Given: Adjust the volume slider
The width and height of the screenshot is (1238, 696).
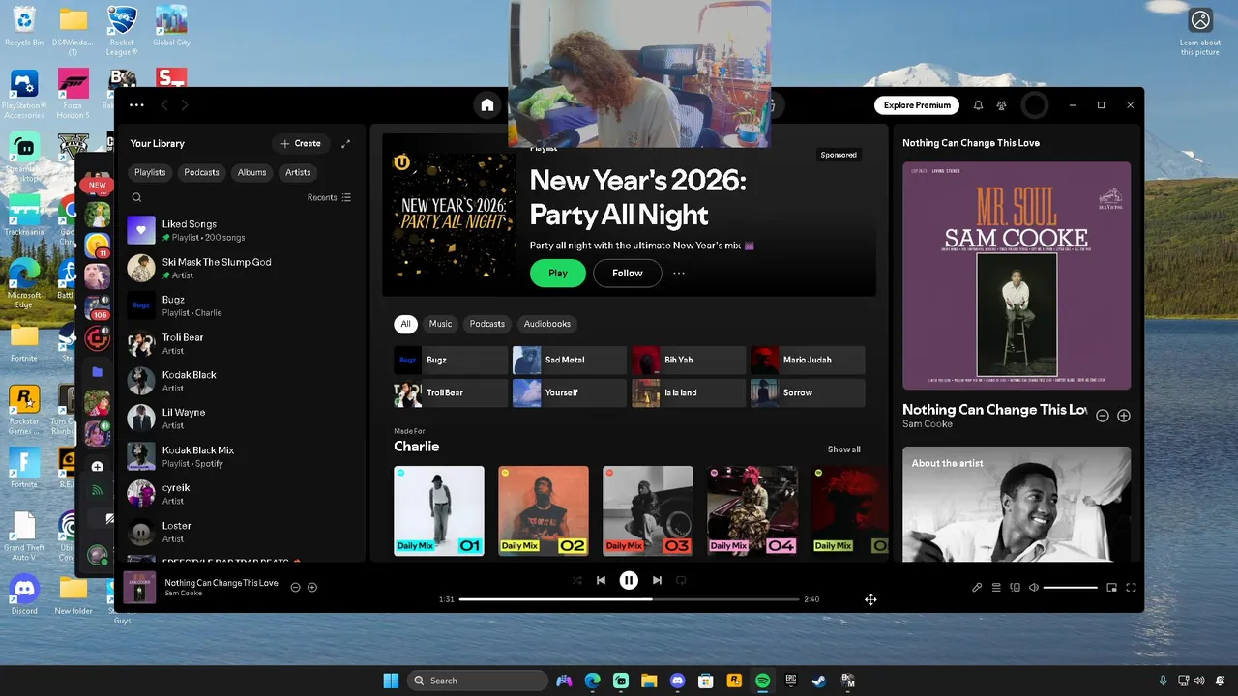Looking at the screenshot, I should 1070,587.
